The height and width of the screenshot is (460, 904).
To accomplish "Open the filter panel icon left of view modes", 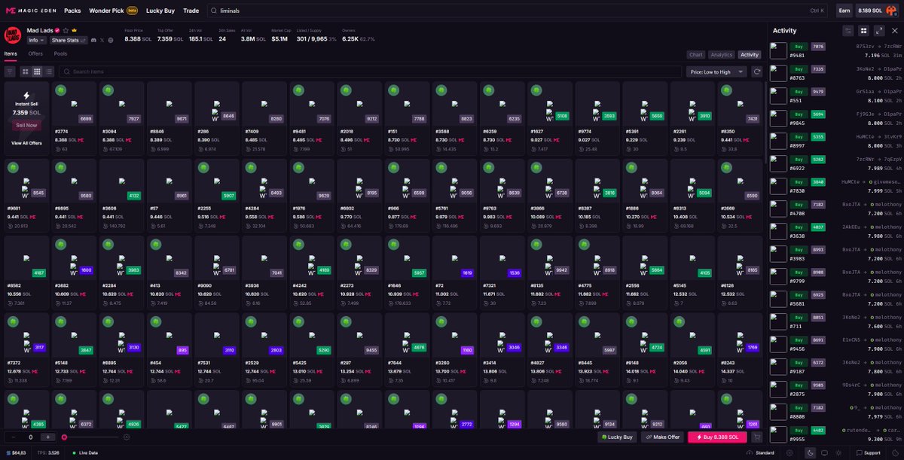I will [x=10, y=72].
